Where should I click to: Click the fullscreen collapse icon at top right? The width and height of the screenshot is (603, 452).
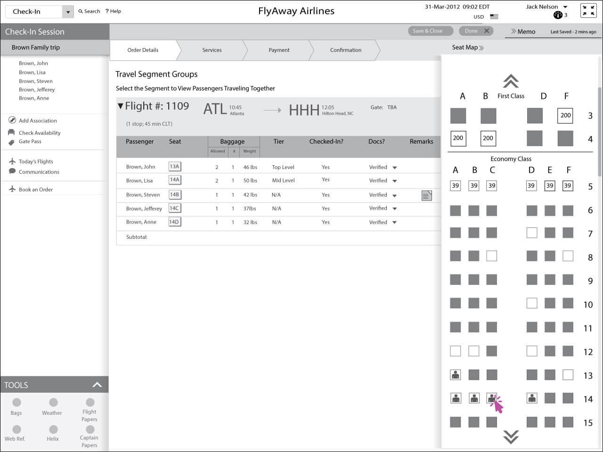point(588,10)
